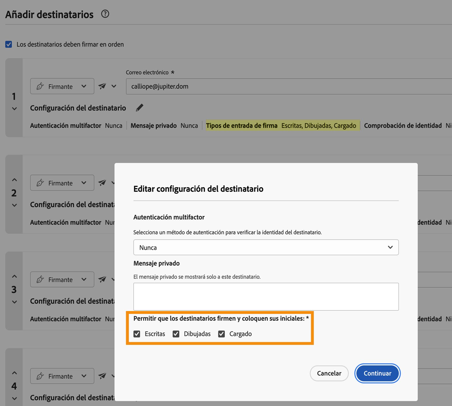The width and height of the screenshot is (452, 406).
Task: Uncheck the Escritas signature checkbox
Action: 137,334
